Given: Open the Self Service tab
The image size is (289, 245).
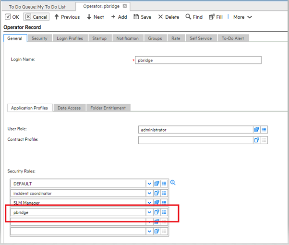Looking at the screenshot, I should [201, 38].
